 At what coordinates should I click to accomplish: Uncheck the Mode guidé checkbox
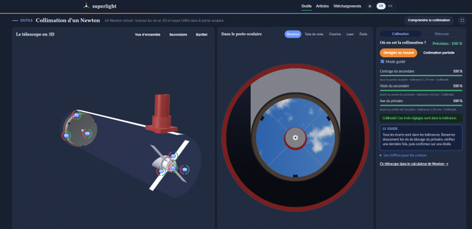(382, 61)
